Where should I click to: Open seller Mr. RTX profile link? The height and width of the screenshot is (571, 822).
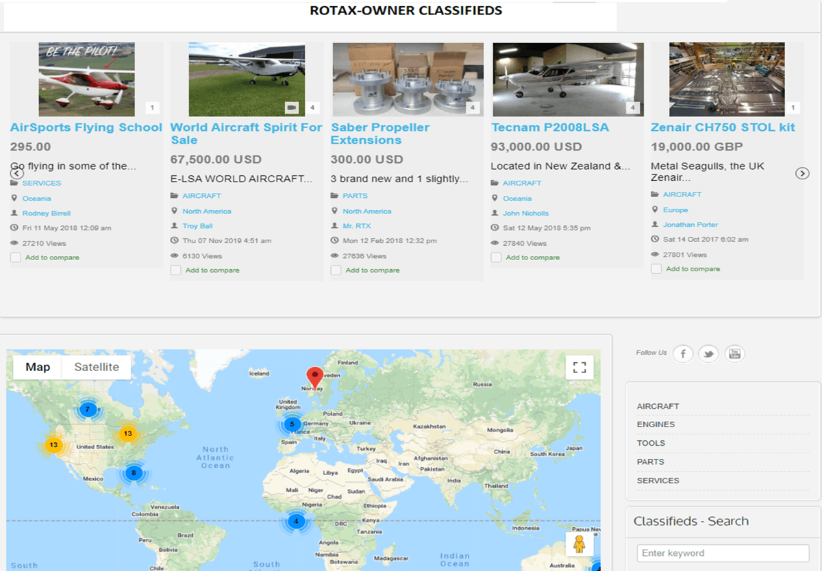click(x=357, y=226)
